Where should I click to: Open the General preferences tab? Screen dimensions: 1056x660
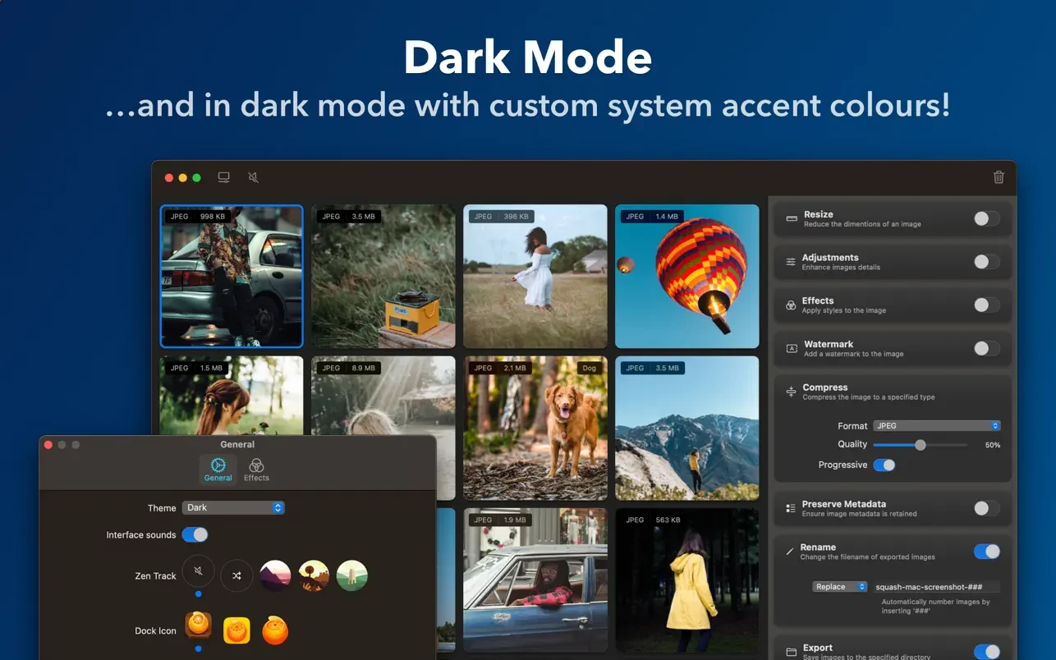(x=218, y=470)
